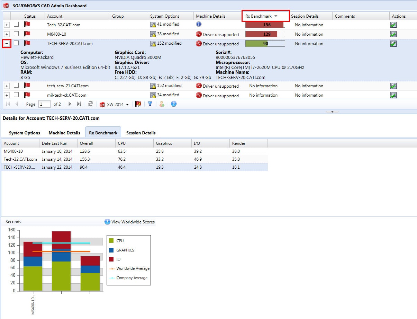Go to the previous page
Viewport: 417px width, 319px height.
pyautogui.click(x=17, y=104)
